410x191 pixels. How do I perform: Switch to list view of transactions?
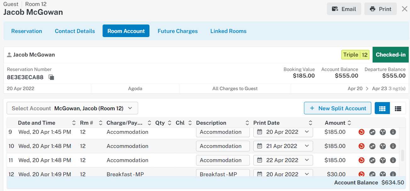(x=398, y=108)
